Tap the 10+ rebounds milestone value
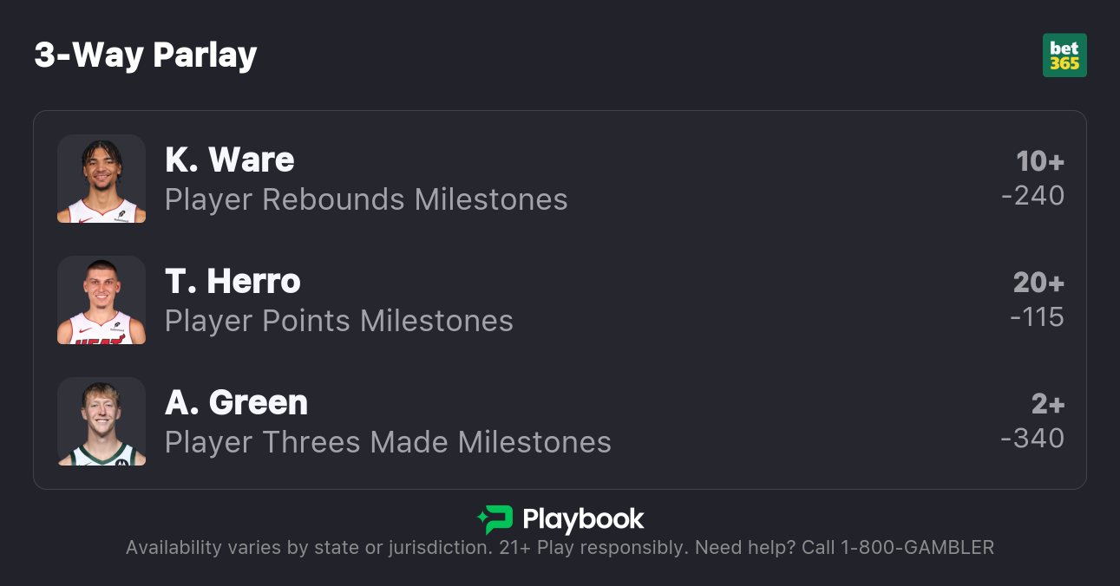Screen dimensions: 1120x586 (1040, 161)
